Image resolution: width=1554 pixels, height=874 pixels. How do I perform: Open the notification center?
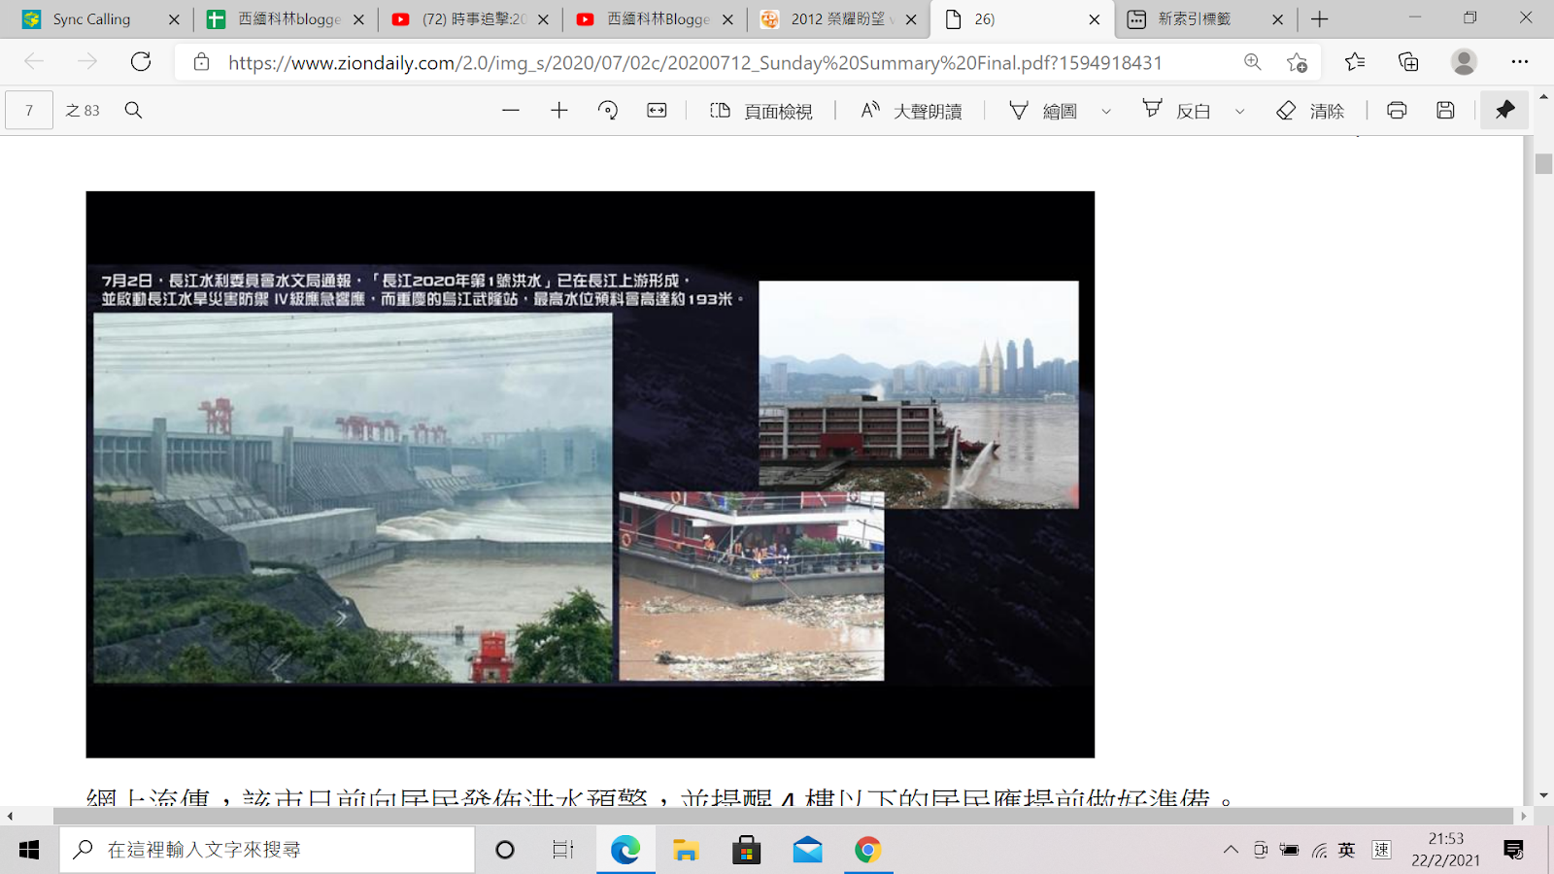1513,851
